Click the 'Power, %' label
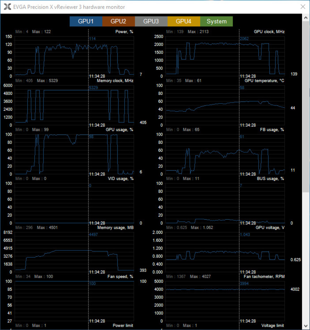 (x=124, y=32)
